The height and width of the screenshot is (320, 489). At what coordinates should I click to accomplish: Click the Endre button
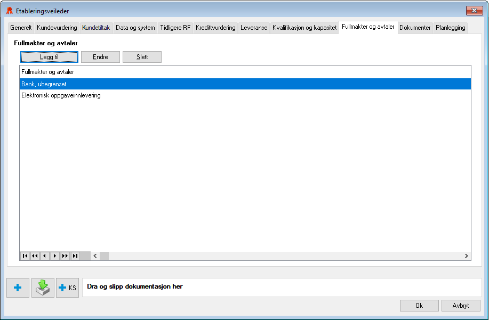click(100, 57)
